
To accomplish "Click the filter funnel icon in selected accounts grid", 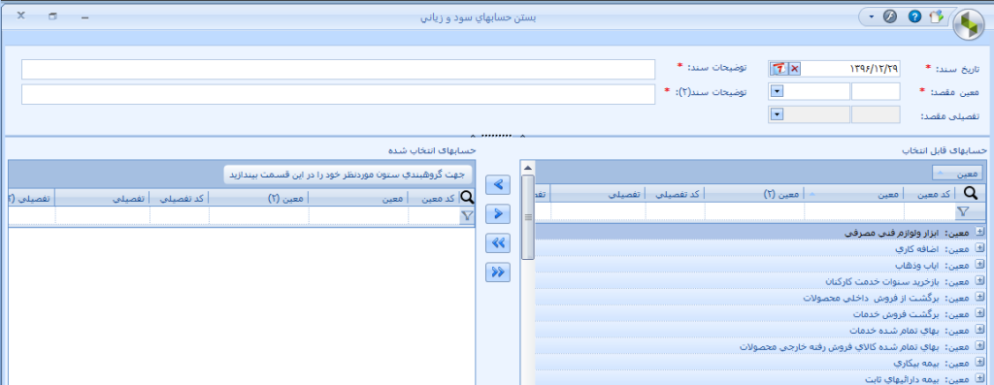I will coord(467,216).
